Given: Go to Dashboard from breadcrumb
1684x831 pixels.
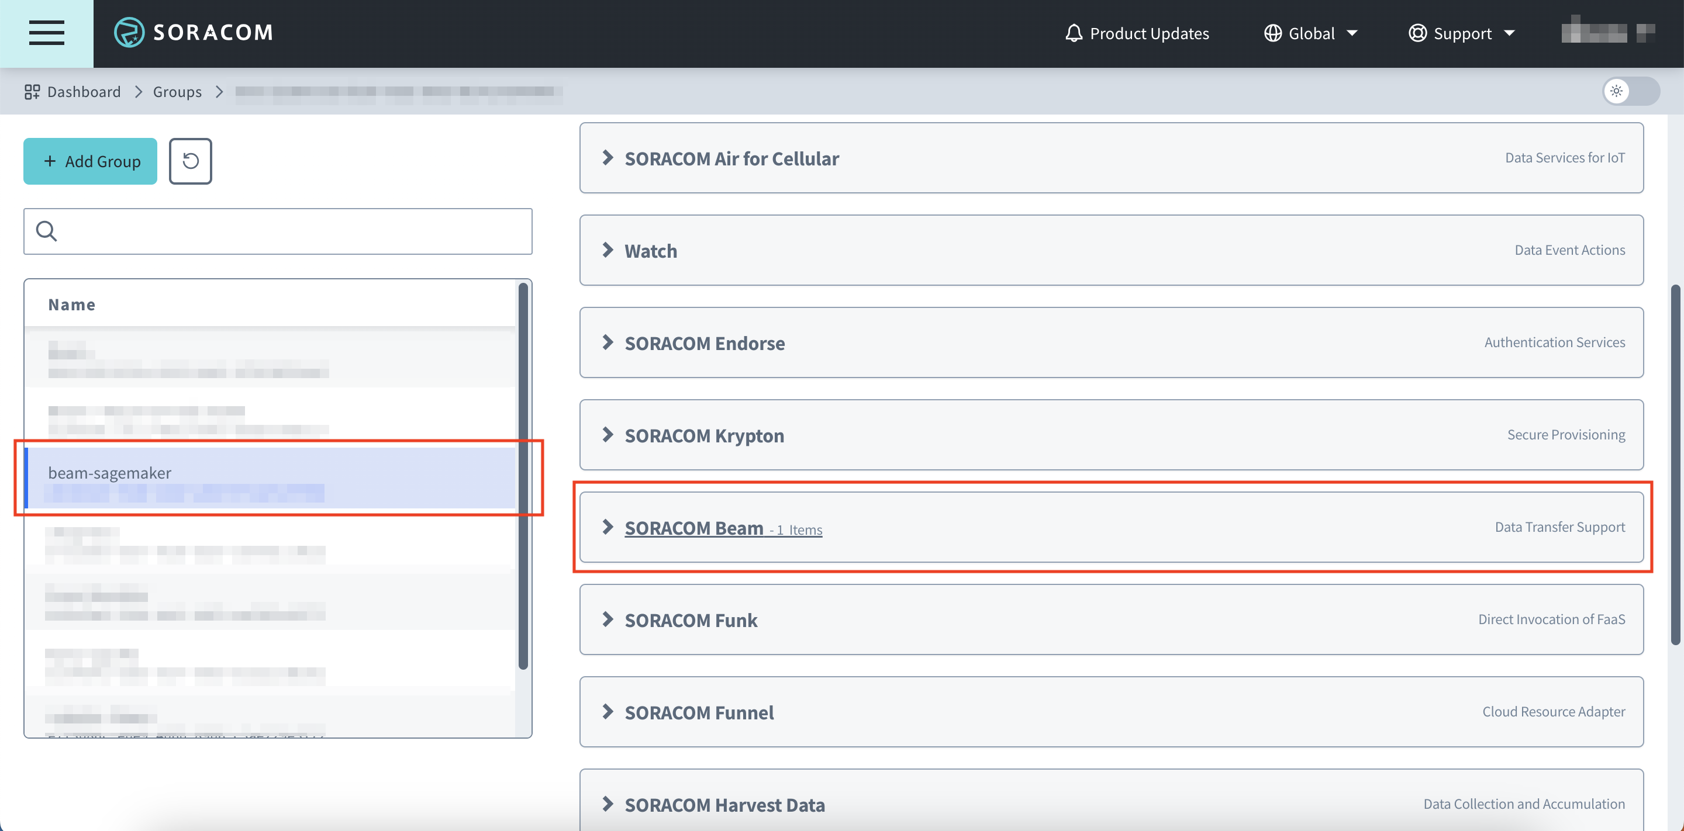Looking at the screenshot, I should pyautogui.click(x=84, y=92).
